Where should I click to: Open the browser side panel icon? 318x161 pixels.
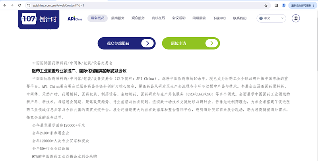(x=276, y=6)
